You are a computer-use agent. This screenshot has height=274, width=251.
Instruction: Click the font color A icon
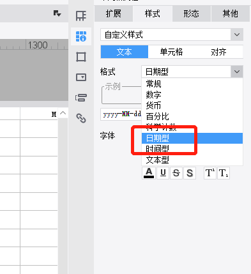[x=149, y=173]
